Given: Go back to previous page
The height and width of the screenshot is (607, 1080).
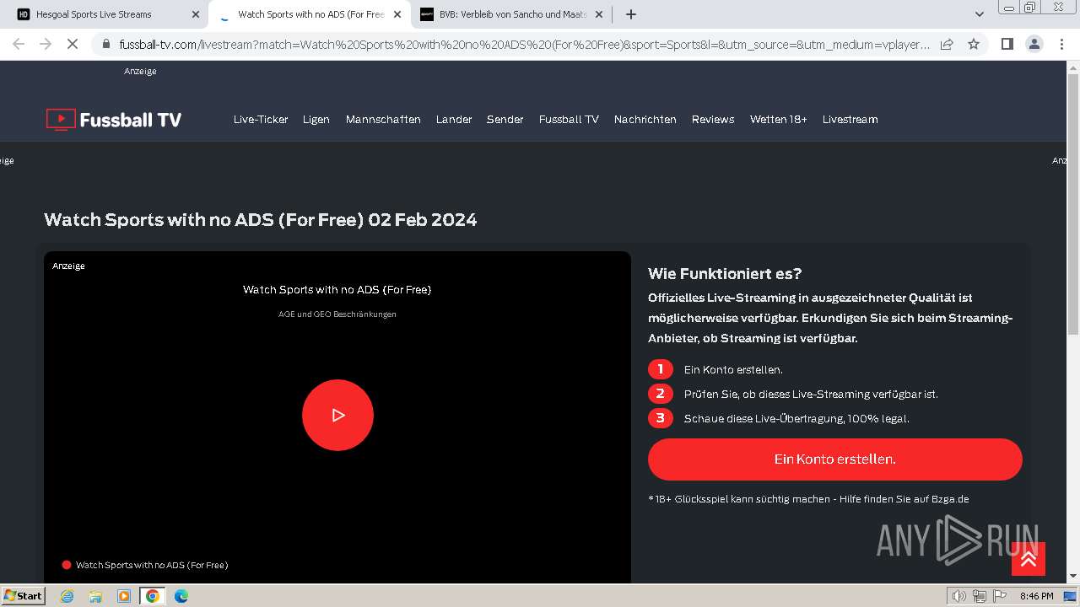Looking at the screenshot, I should 19,44.
